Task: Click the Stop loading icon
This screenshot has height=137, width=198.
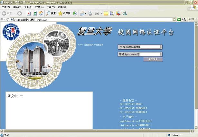Action: coord(29,13)
